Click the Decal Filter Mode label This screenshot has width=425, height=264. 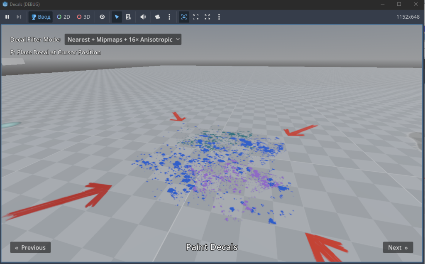(36, 39)
